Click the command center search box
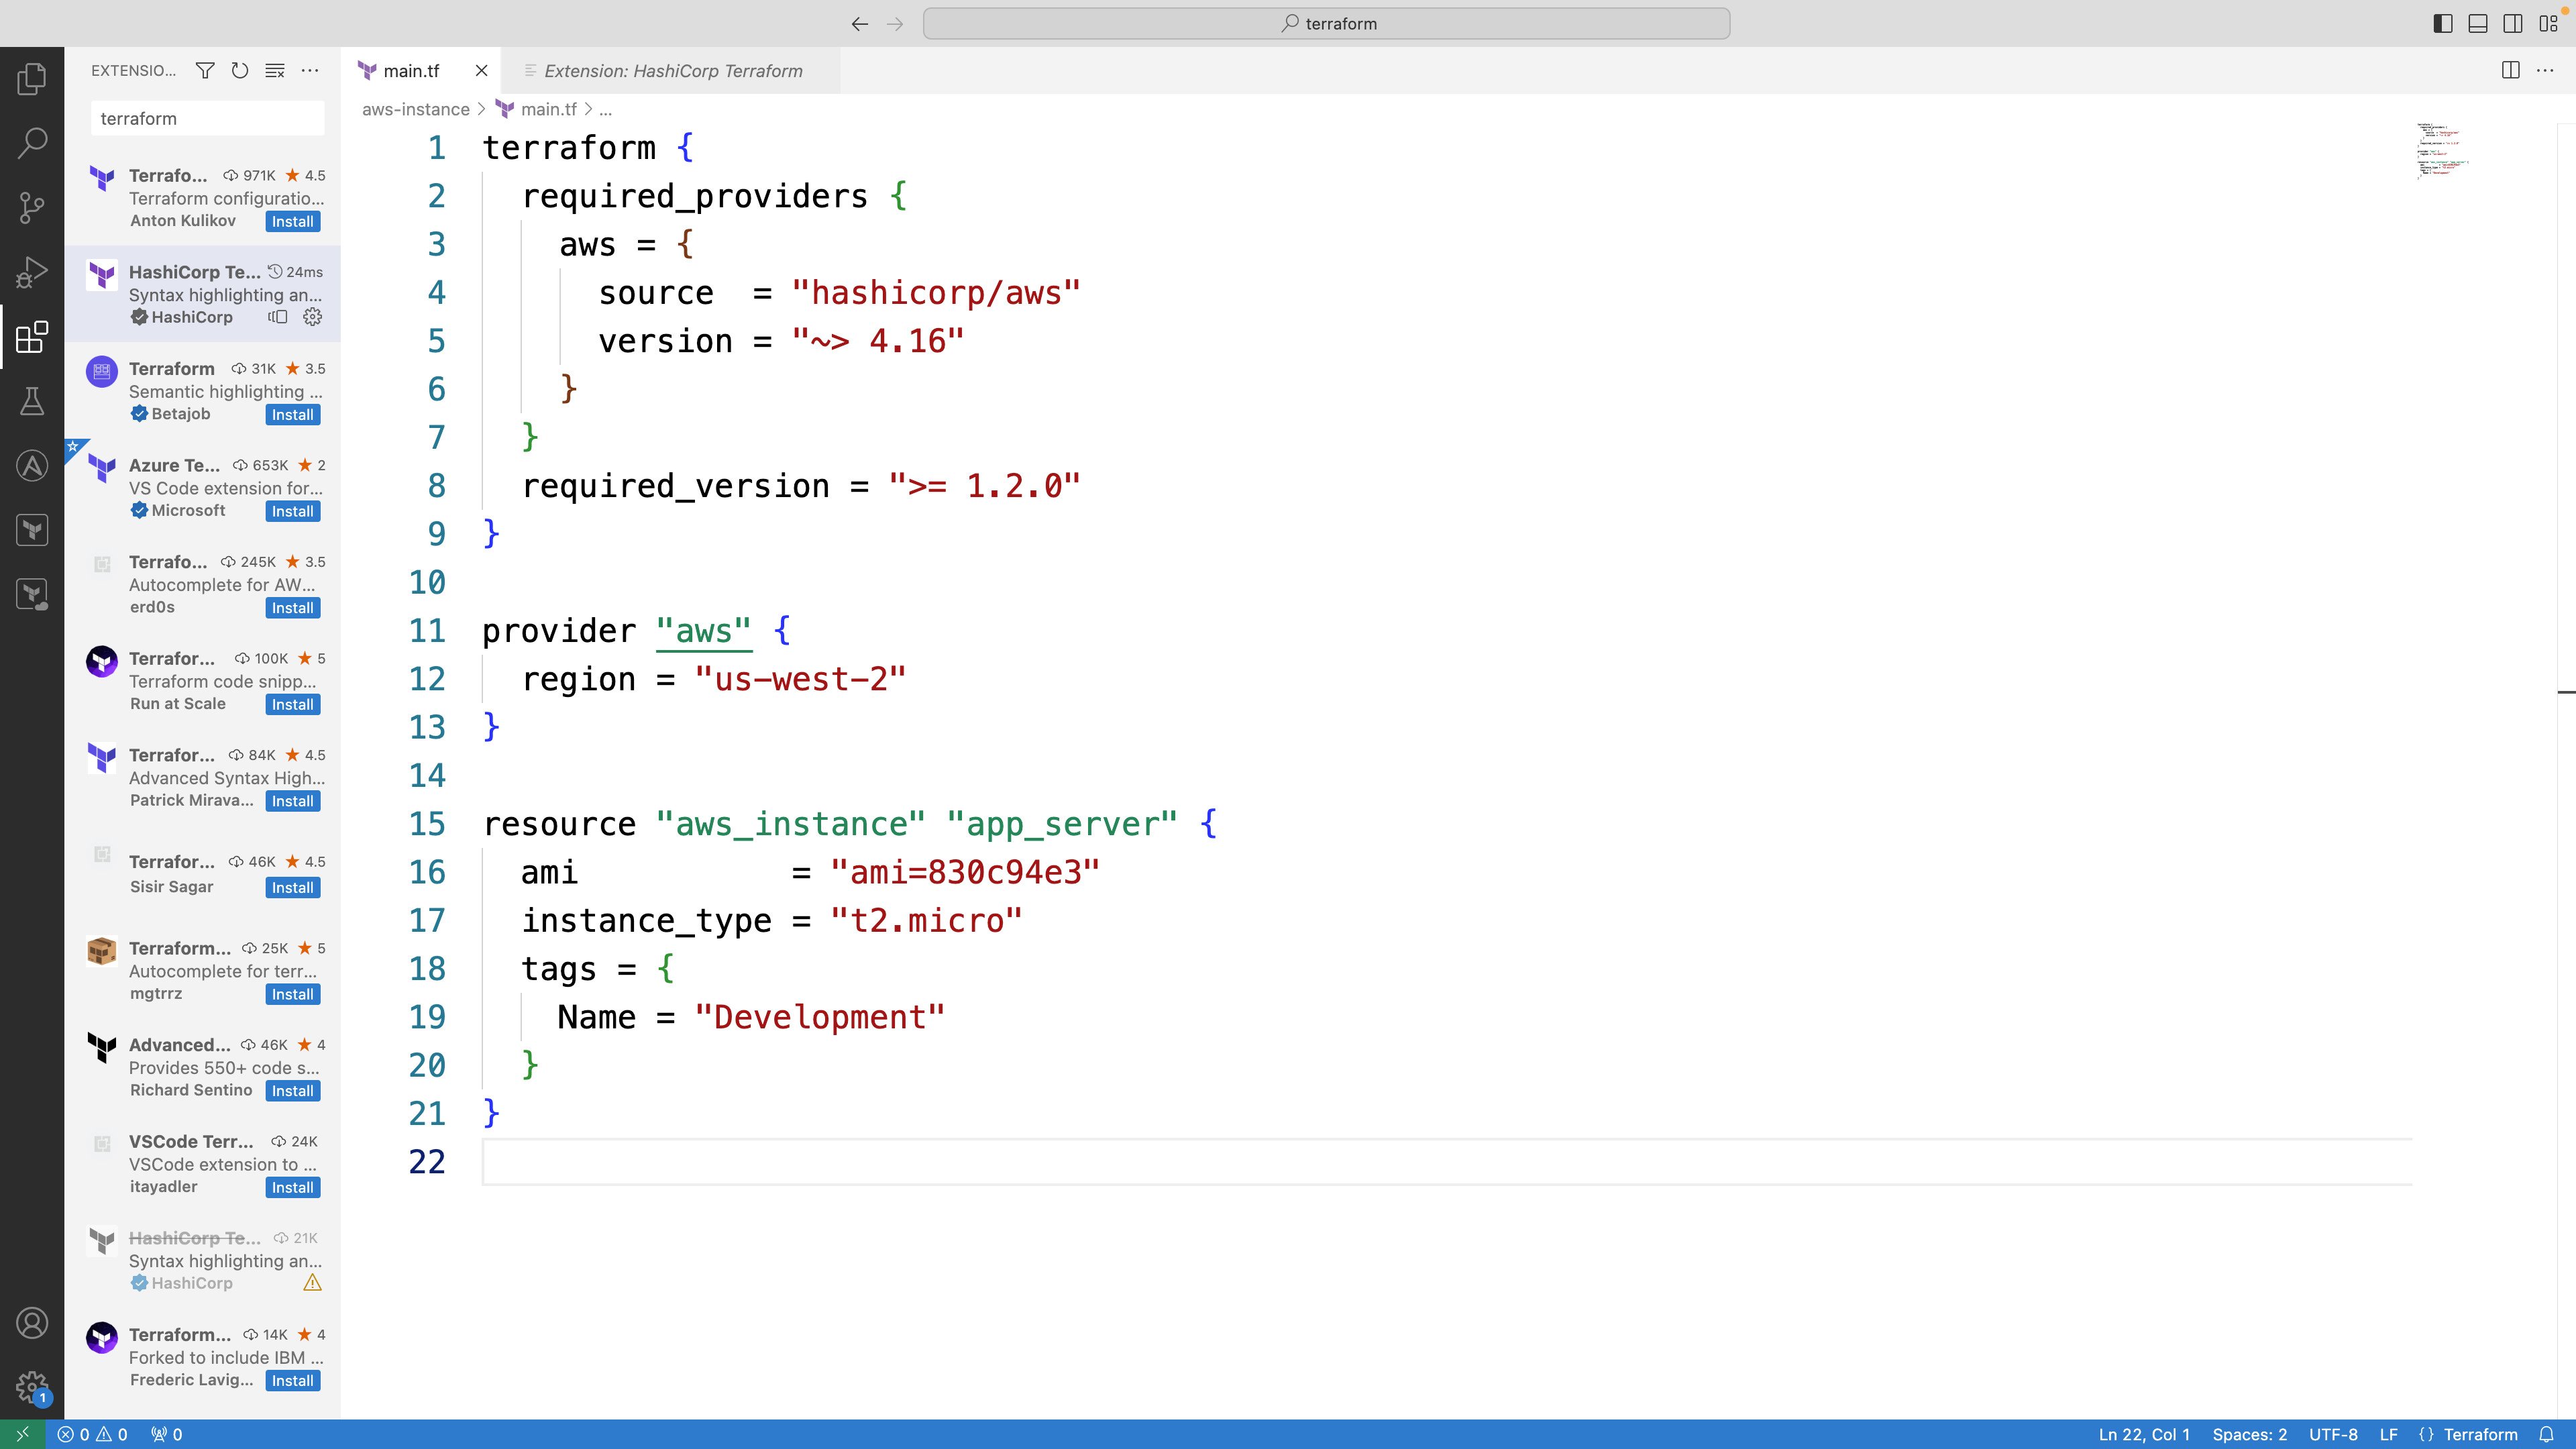This screenshot has width=2576, height=1449. 1326,24
